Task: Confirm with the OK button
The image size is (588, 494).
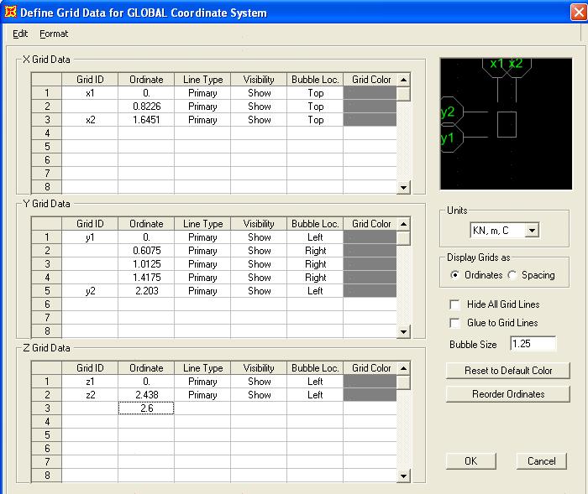Action: click(x=471, y=461)
